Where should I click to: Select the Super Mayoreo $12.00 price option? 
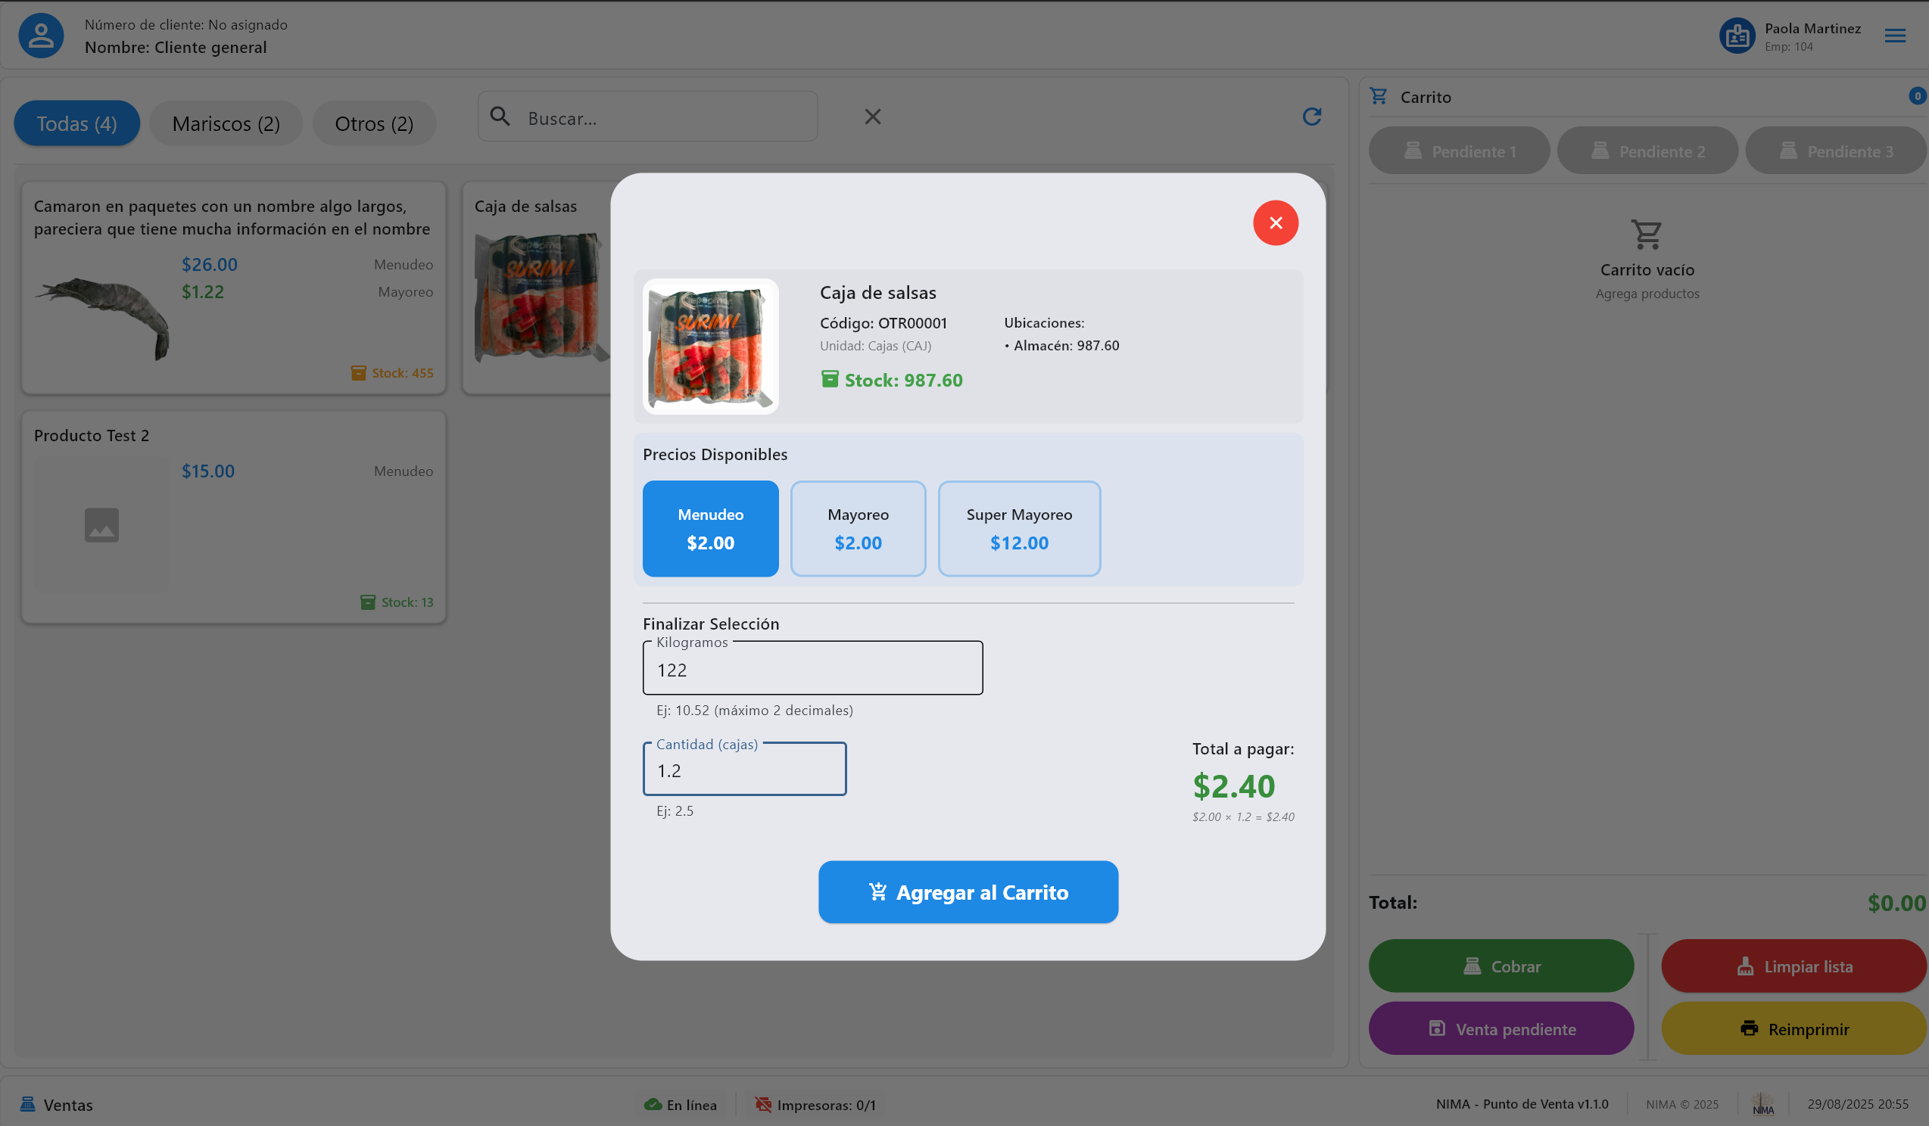1019,529
